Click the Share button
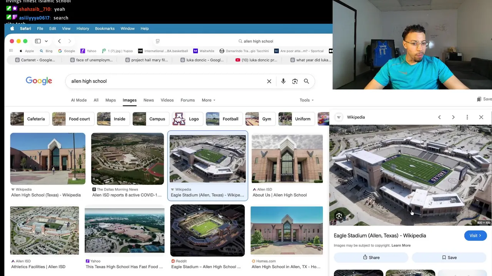 click(x=371, y=258)
